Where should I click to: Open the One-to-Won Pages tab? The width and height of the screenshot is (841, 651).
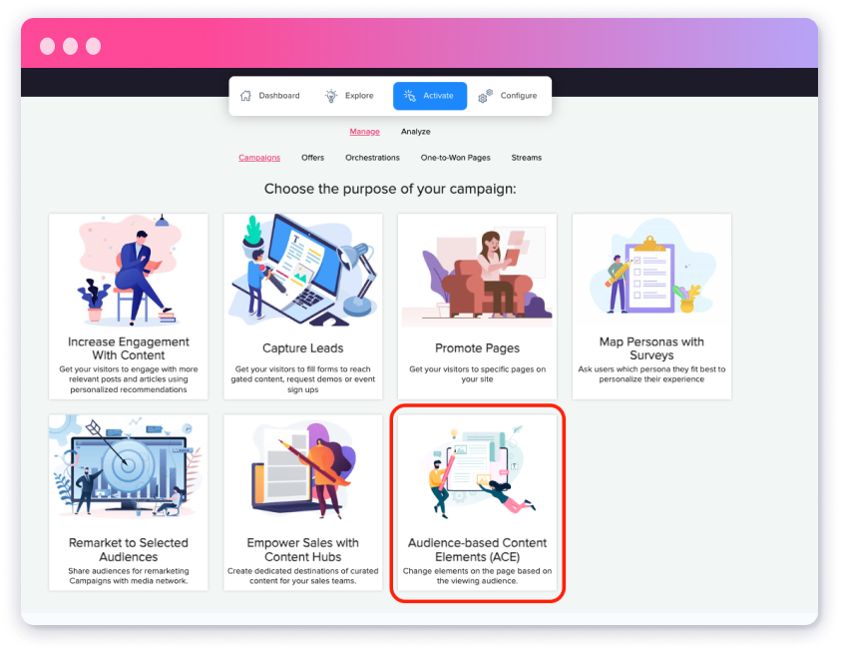(455, 158)
